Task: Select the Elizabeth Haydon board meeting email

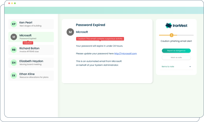Action: 35,62
